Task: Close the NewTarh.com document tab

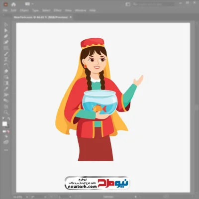Action: click(71, 17)
